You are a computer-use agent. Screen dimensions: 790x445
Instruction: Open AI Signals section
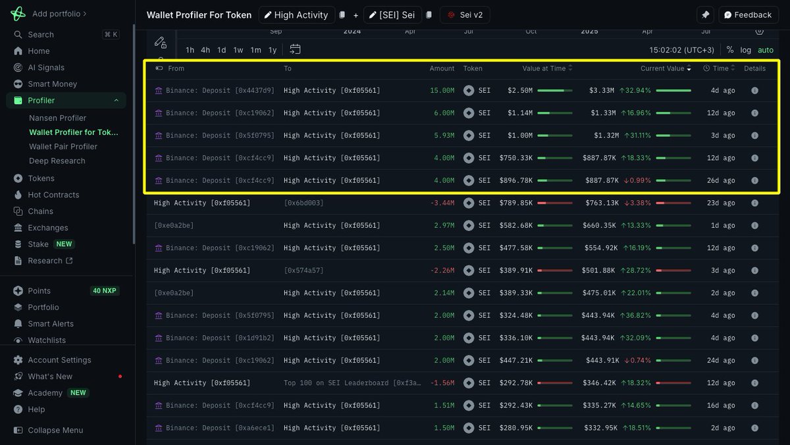coord(46,67)
